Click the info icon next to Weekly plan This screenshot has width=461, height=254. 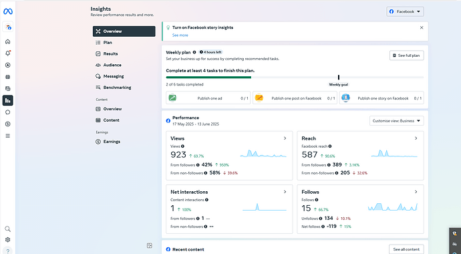coord(194,52)
